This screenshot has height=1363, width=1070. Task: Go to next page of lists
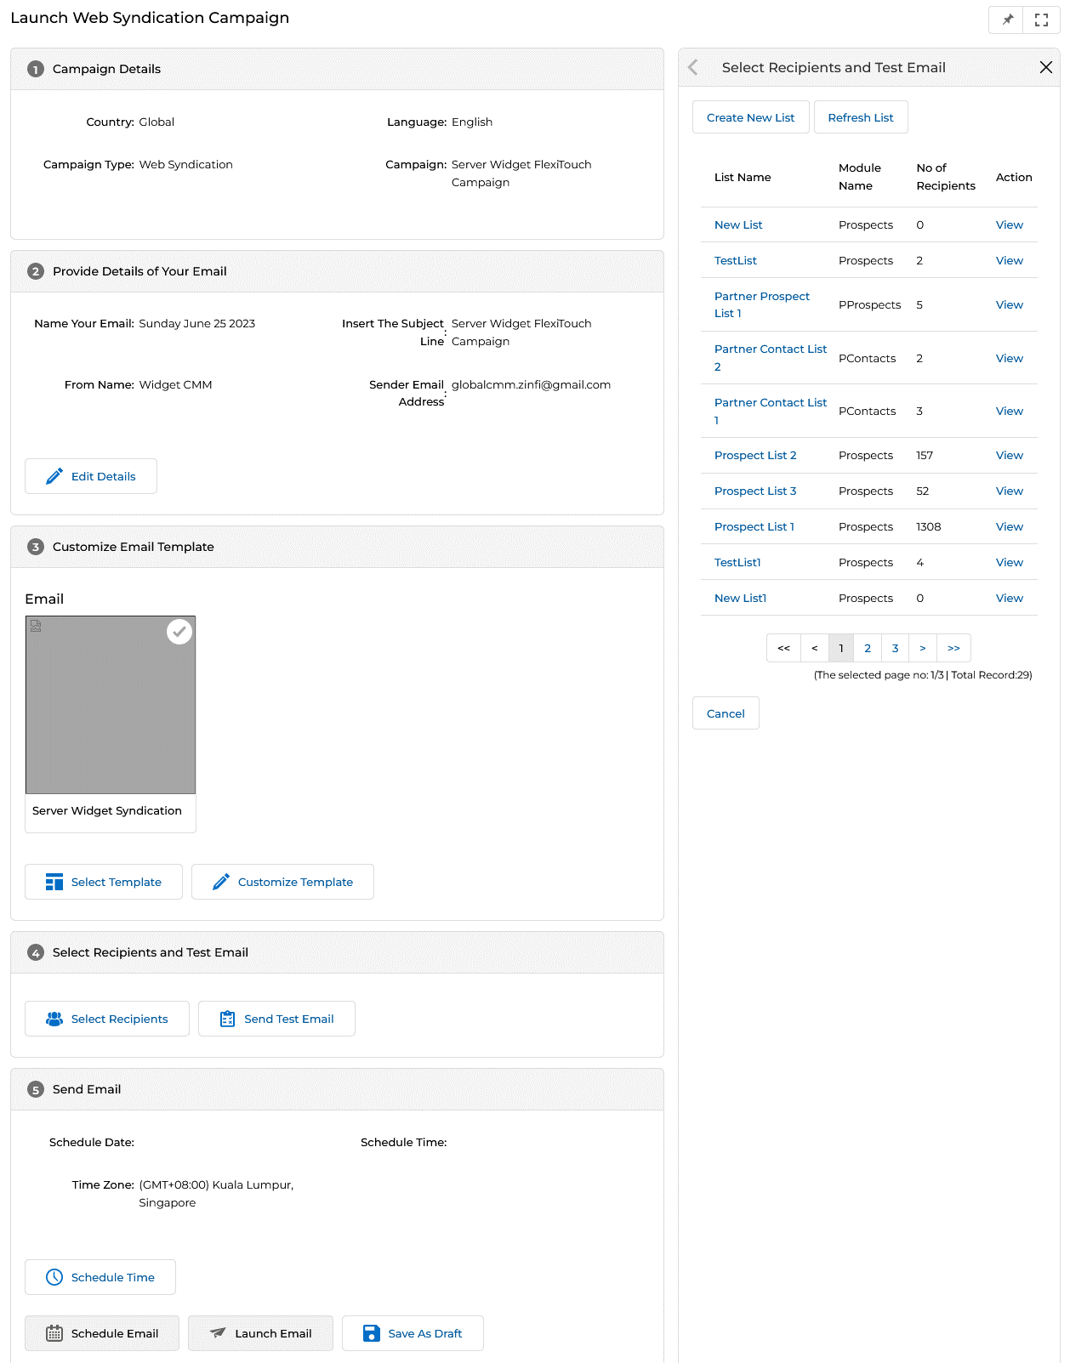pyautogui.click(x=922, y=648)
